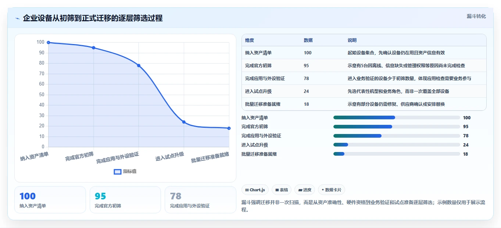This screenshot has width=501, height=228.
Task: Click the 进入试点升级 x-axis label on chart
Action: pos(170,156)
